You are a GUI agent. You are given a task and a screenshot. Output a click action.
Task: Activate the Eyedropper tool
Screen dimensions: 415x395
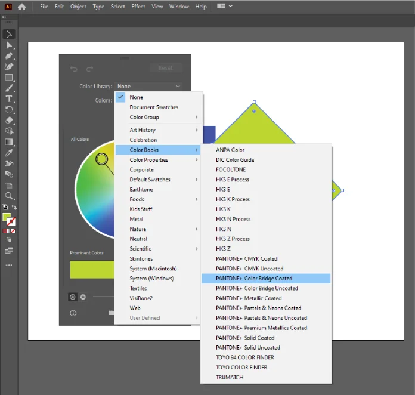[9, 153]
